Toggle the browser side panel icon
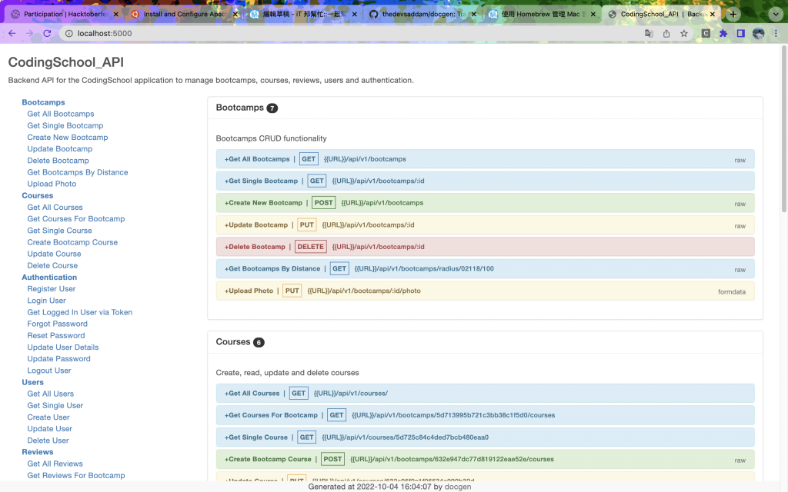 click(x=741, y=33)
